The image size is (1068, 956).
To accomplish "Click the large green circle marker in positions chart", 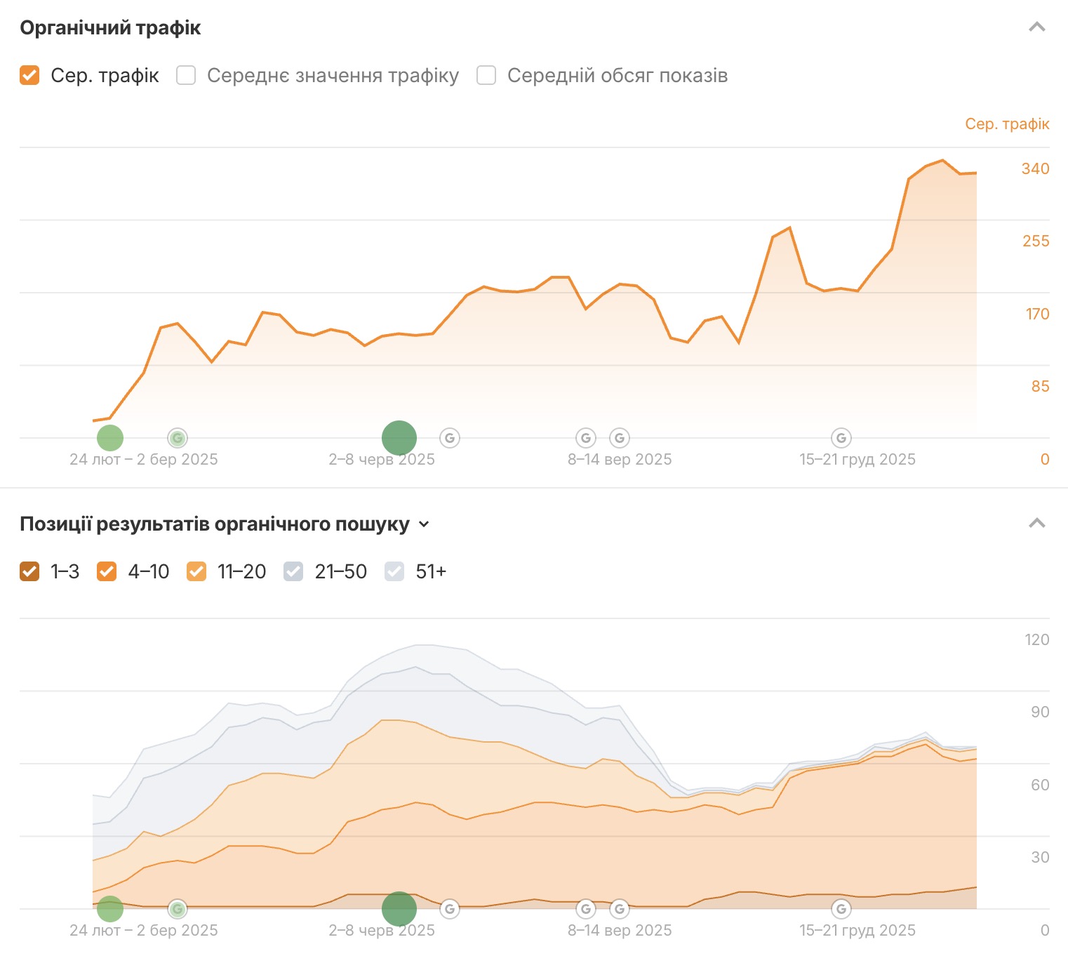I will (x=399, y=909).
